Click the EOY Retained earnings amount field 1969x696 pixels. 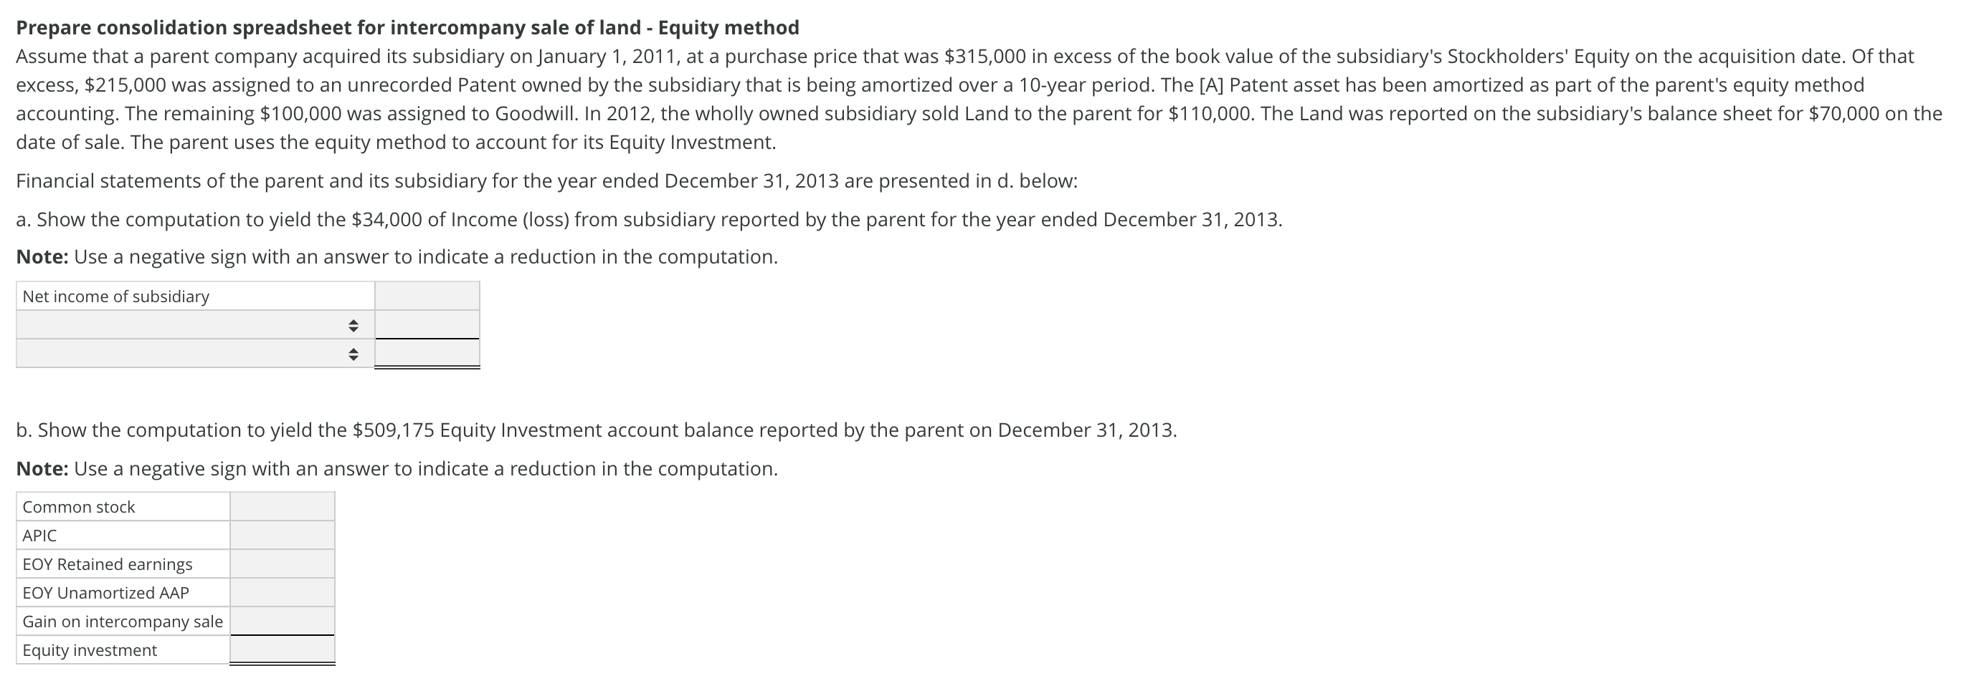282,564
